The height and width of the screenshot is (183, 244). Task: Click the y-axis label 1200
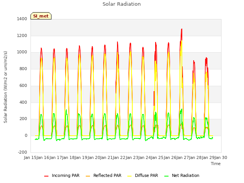click(x=22, y=35)
